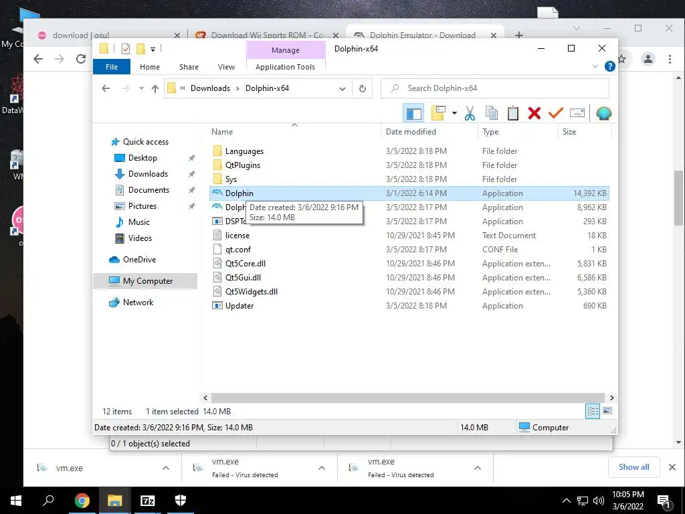Expand the address bar history dropdown
The width and height of the screenshot is (685, 514).
[342, 89]
